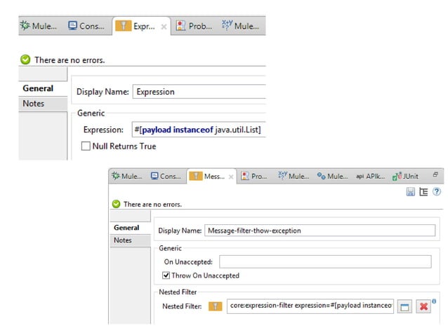Click the On Unaccepted input field

(x=325, y=261)
